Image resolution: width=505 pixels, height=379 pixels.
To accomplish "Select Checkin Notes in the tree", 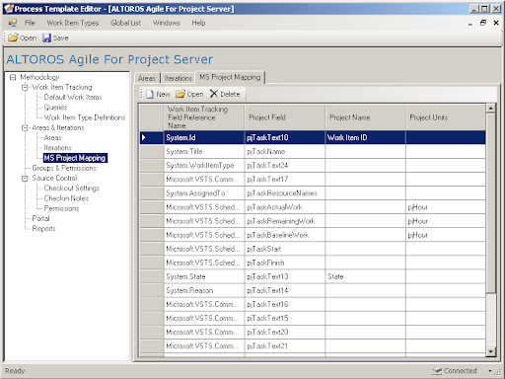I will click(66, 198).
